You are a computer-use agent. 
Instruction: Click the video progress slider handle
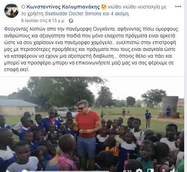pos(25,171)
